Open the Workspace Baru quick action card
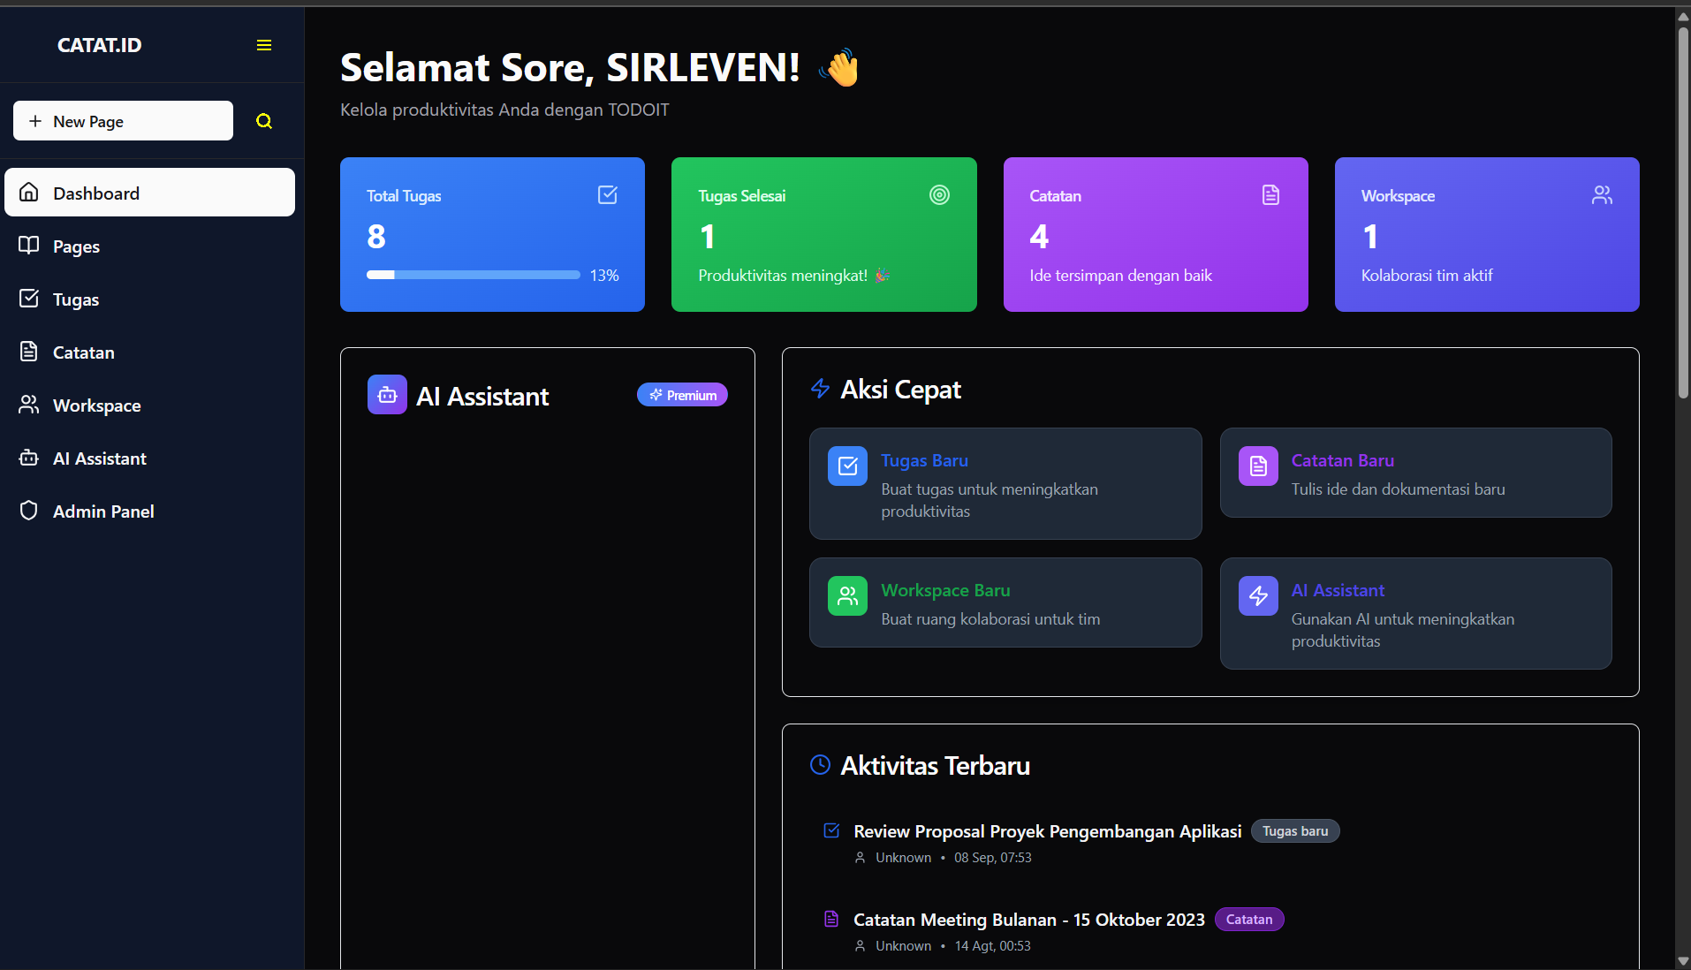Screen dimensions: 1691x970 (1005, 602)
